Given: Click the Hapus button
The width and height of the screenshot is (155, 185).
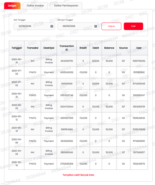Looking at the screenshot, I should [111, 26].
